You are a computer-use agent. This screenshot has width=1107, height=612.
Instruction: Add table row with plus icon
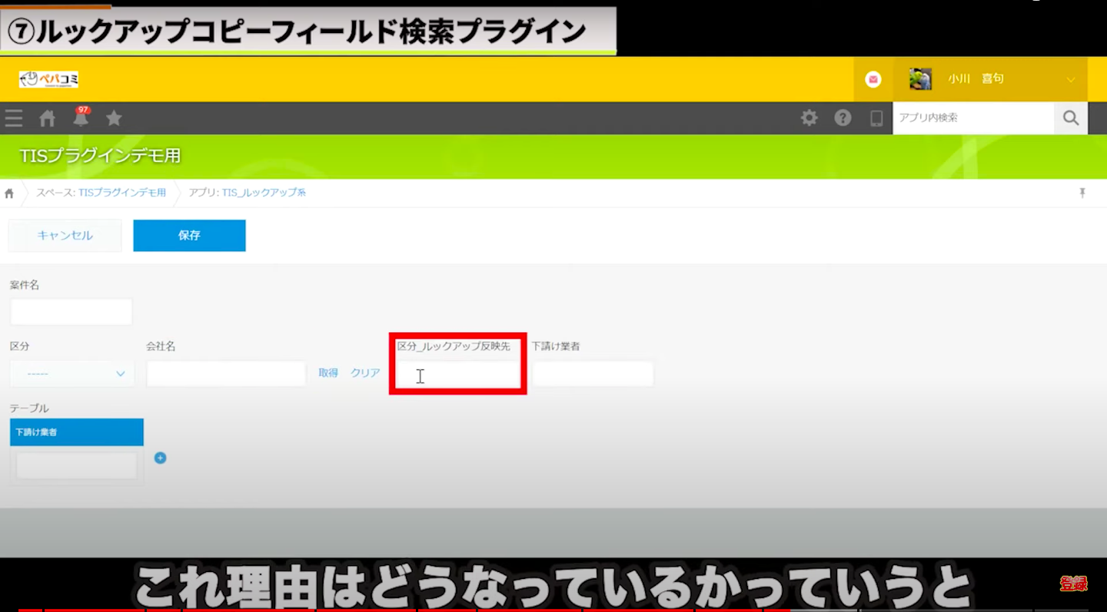click(160, 458)
